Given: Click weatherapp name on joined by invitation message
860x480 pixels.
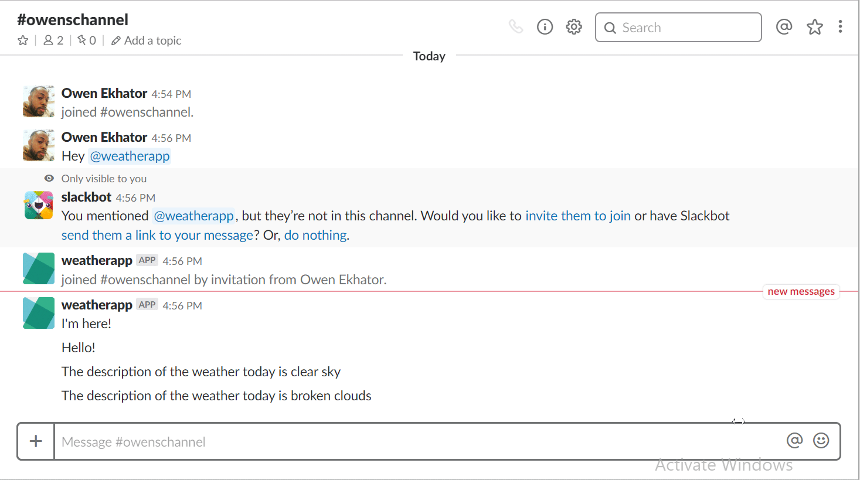Looking at the screenshot, I should (x=97, y=260).
